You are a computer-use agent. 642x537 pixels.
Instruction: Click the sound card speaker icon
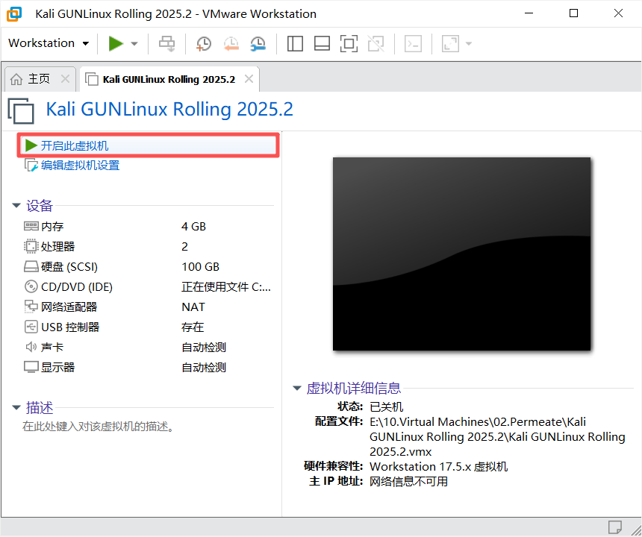pos(31,348)
